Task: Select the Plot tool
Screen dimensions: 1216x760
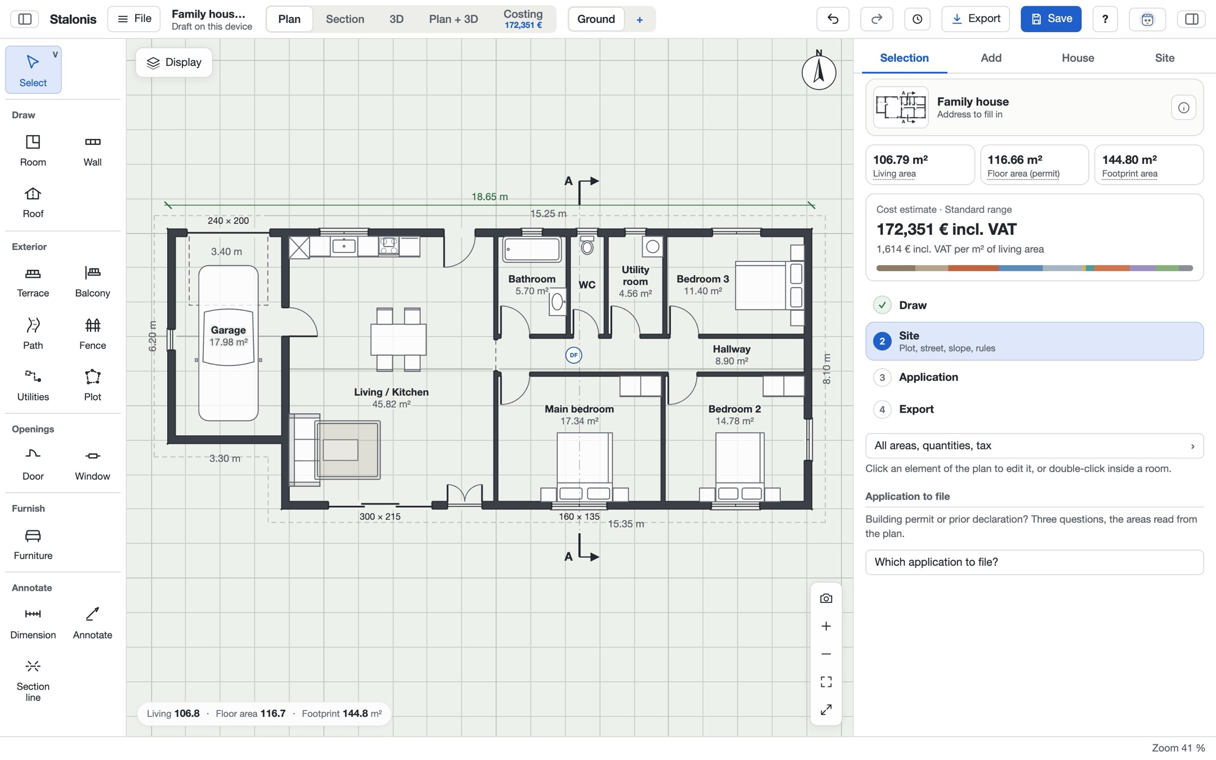Action: click(92, 385)
